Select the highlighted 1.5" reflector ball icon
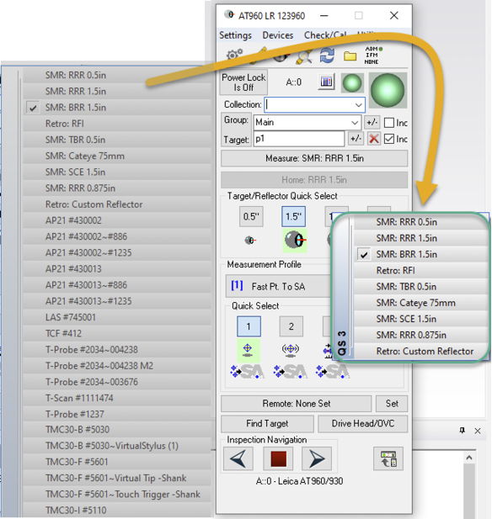Image resolution: width=492 pixels, height=519 pixels. (294, 240)
